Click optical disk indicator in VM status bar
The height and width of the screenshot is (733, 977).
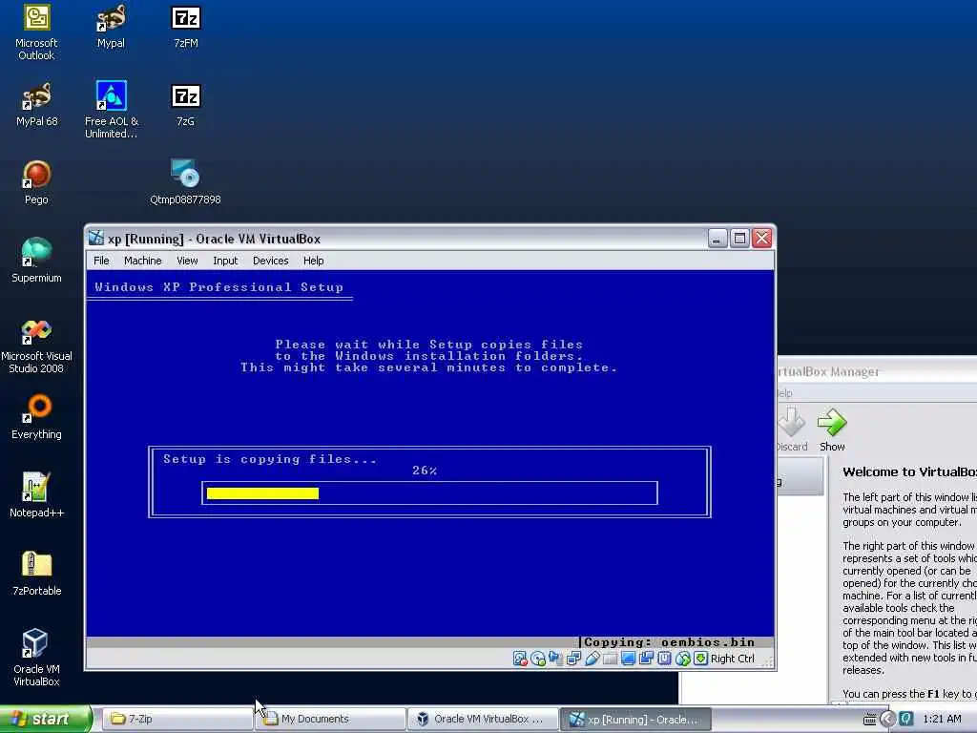[x=538, y=659]
